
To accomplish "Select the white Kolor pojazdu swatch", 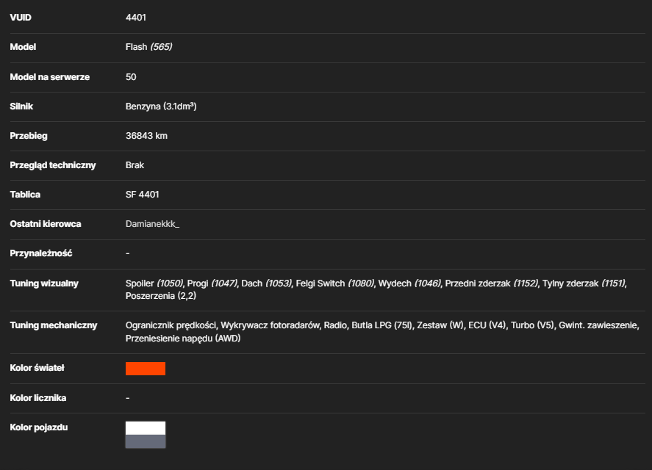I will tap(146, 428).
